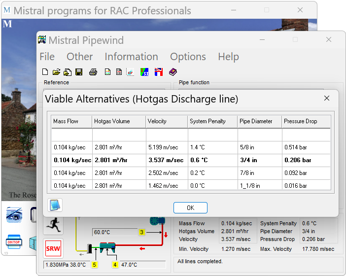
Task: Toggle the SI units icon
Action: point(144,72)
